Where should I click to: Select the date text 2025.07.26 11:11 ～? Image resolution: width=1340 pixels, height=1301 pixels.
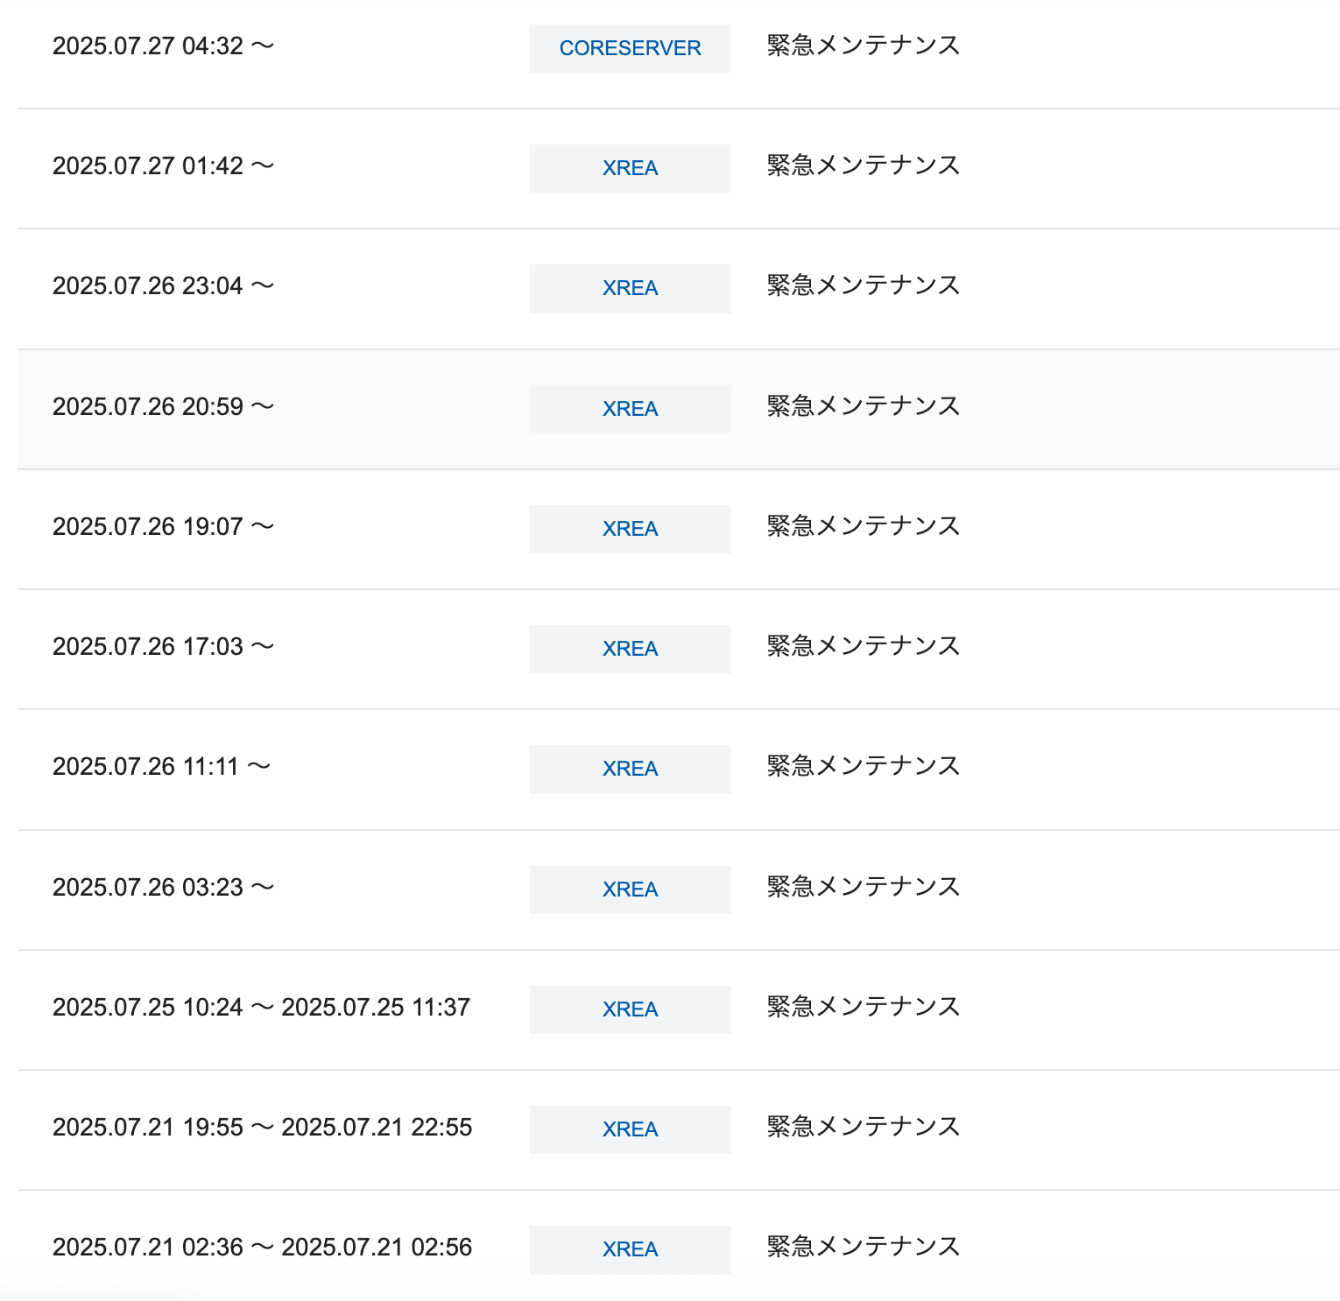point(162,766)
